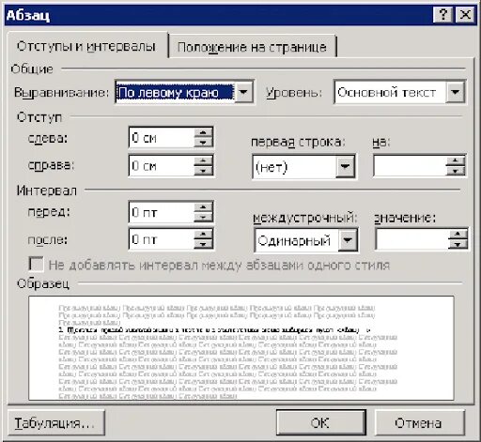Select the По левому краю alignment field
Screen dimensions: 481x442
175,93
